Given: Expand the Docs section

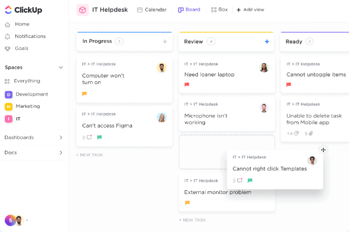Looking at the screenshot, I should [x=61, y=152].
